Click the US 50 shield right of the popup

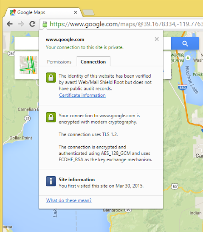(x=175, y=186)
